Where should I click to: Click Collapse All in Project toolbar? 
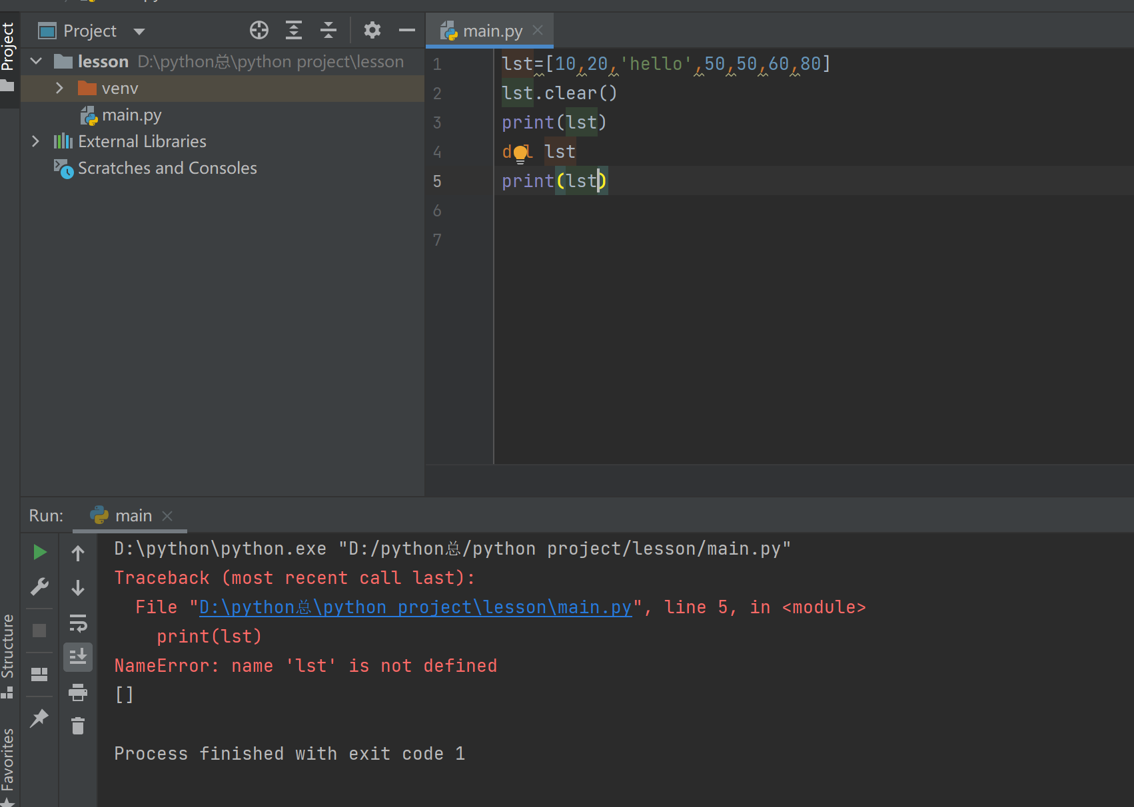pyautogui.click(x=328, y=31)
